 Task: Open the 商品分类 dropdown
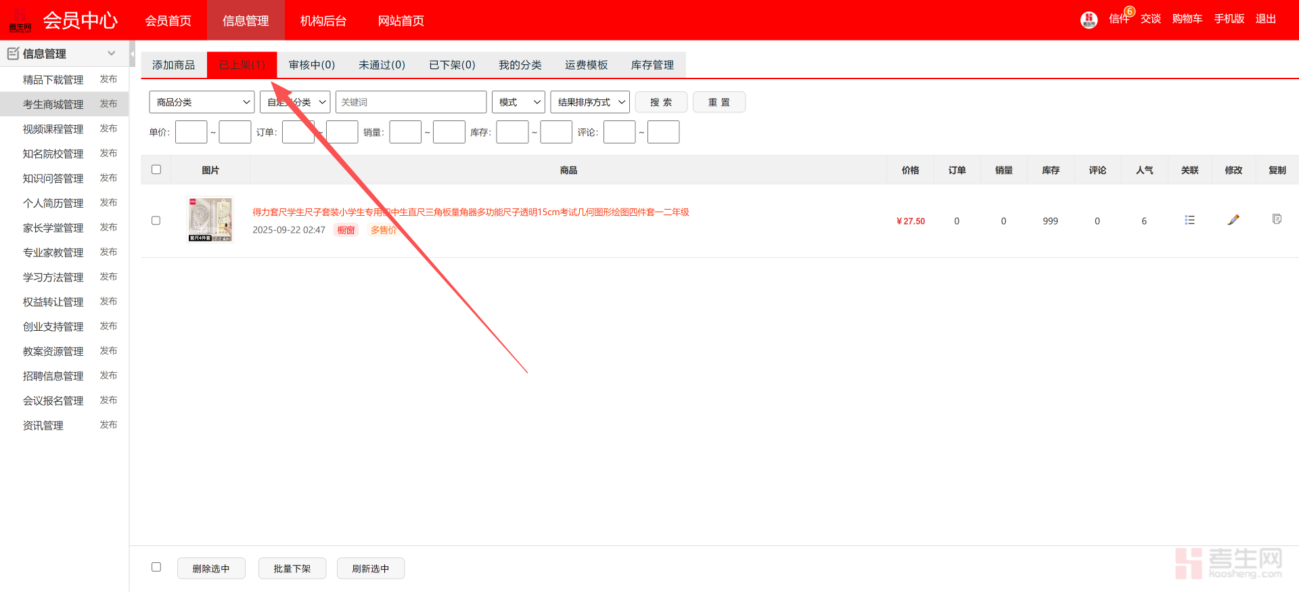[x=202, y=102]
